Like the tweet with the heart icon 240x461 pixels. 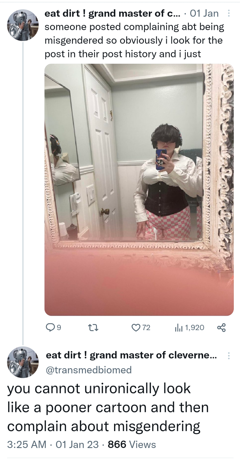pos(136,327)
